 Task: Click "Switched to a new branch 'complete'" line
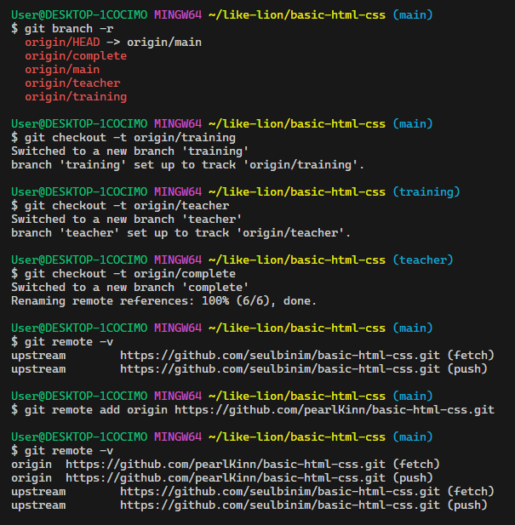pos(130,288)
